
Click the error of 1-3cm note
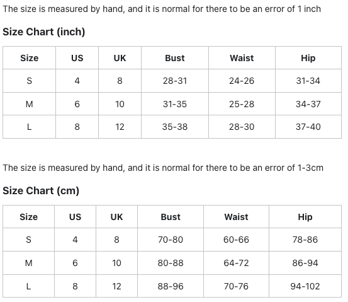(x=163, y=168)
